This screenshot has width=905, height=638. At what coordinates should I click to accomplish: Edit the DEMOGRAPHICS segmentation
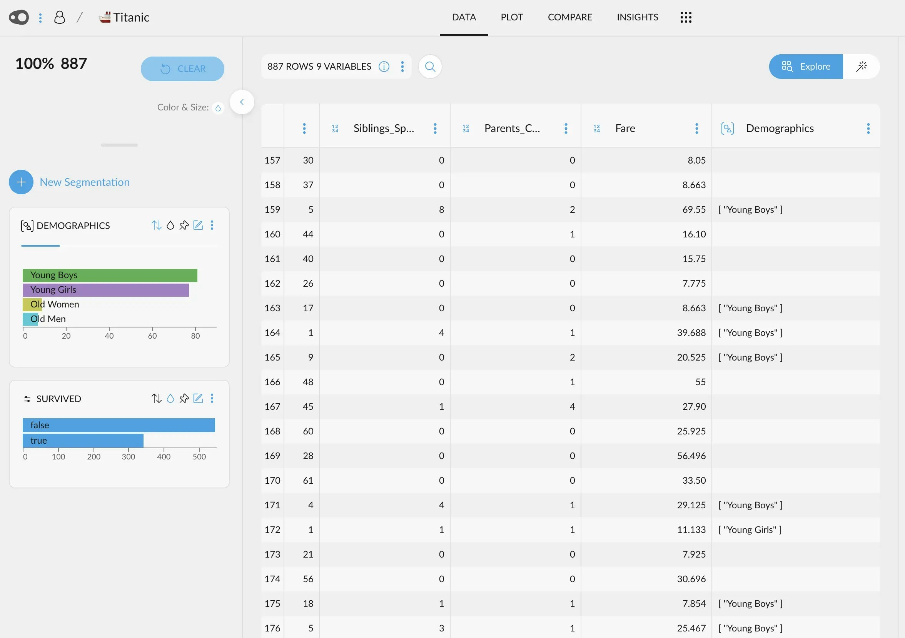pos(198,225)
